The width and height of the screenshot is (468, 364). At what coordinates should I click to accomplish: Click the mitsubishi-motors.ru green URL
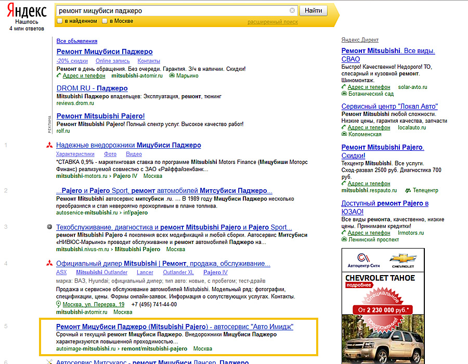pos(82,176)
